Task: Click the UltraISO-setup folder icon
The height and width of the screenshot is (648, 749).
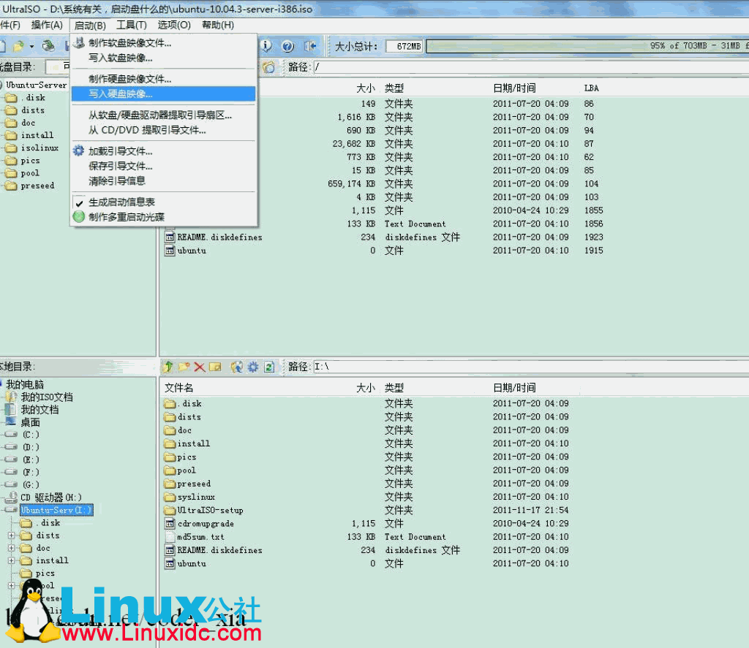Action: (170, 510)
